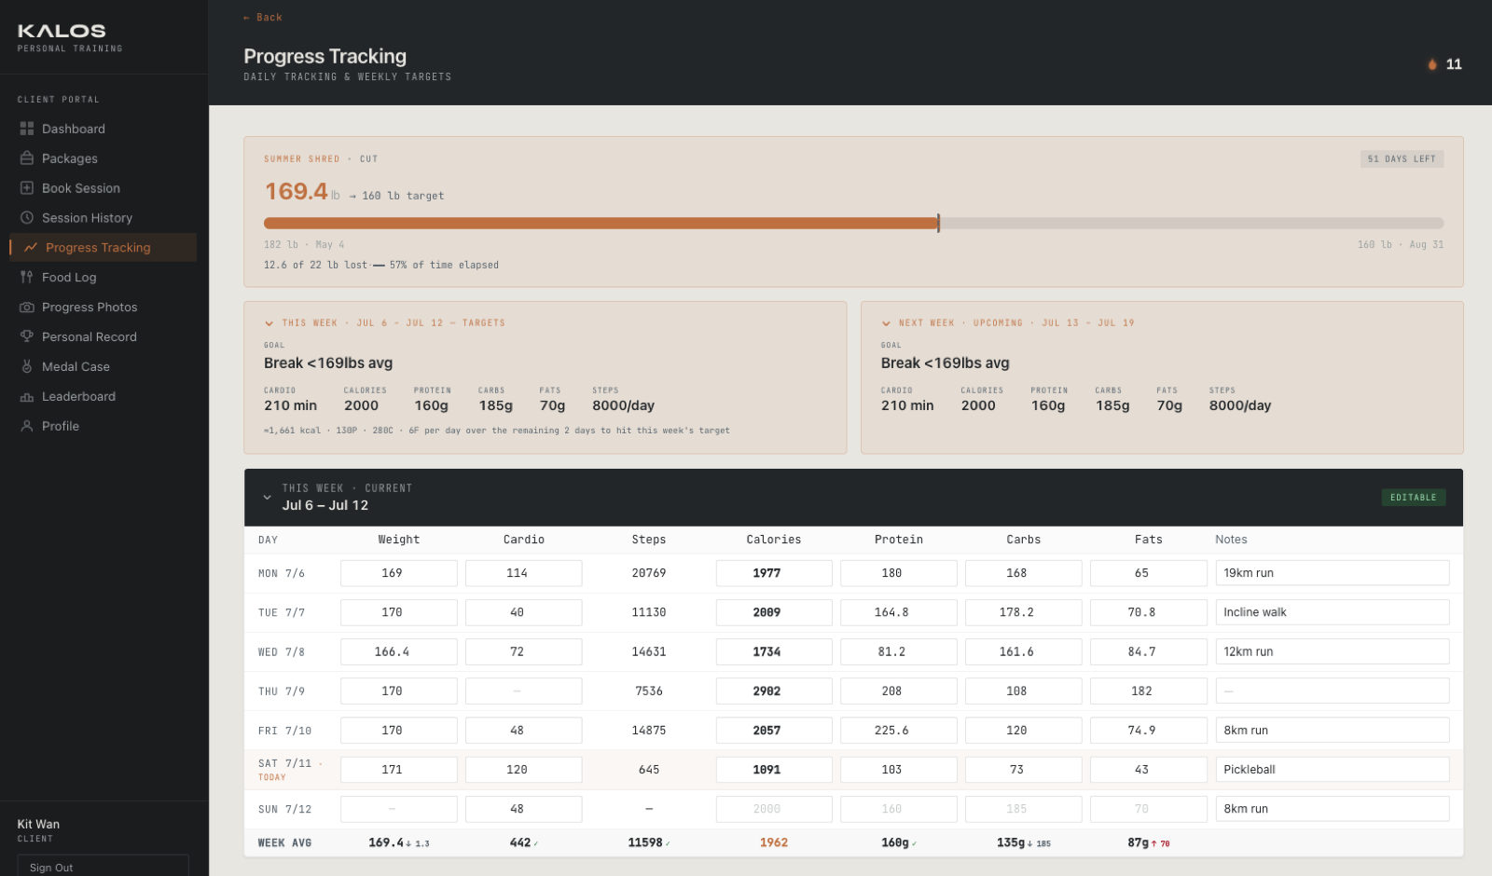
Task: Click the EDITABLE badge
Action: (x=1414, y=498)
